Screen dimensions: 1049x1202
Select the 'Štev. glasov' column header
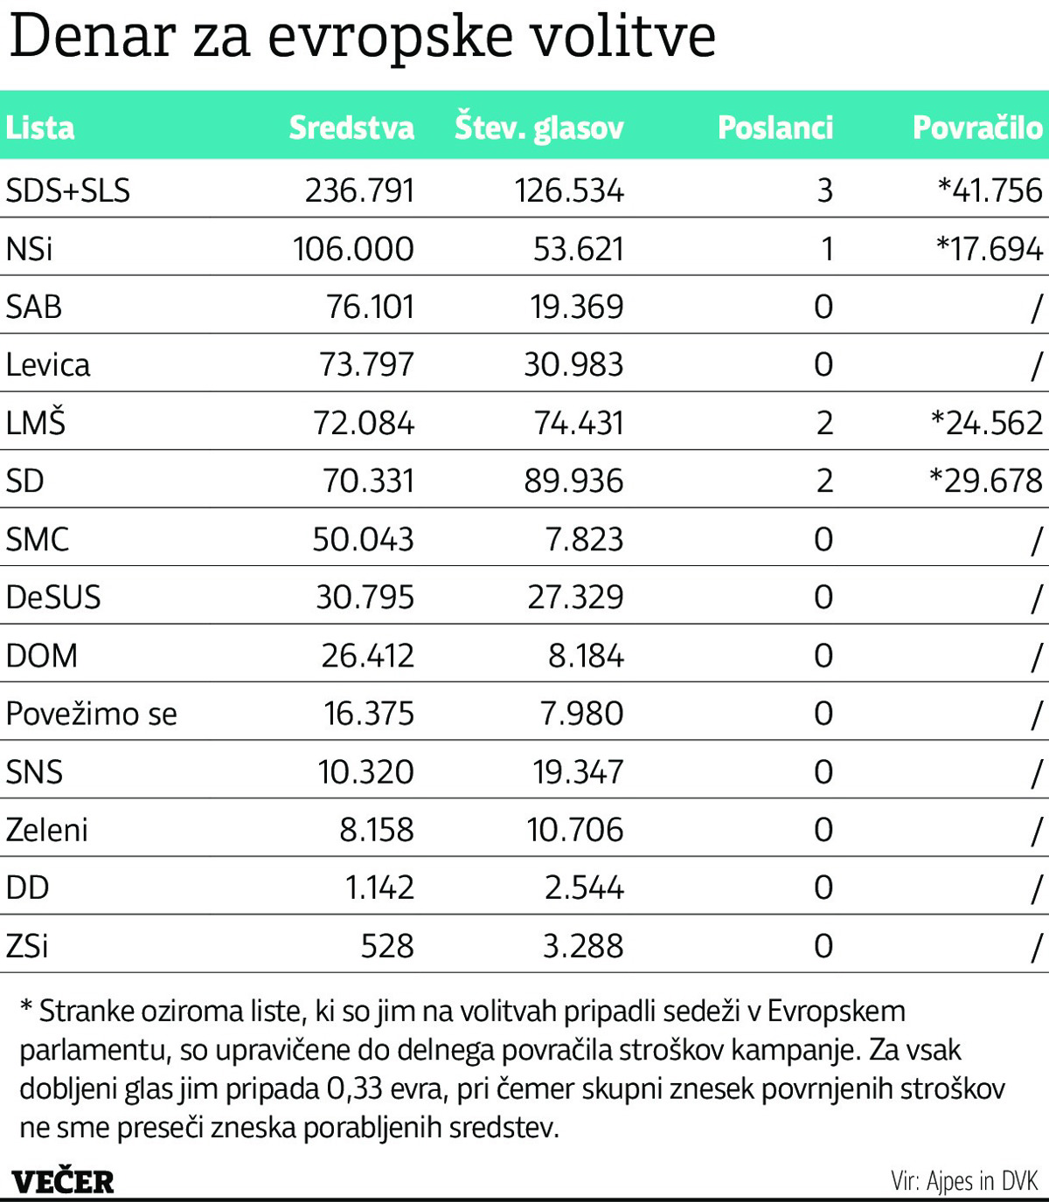click(539, 128)
